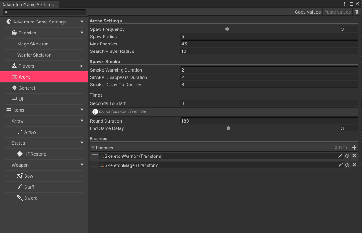This screenshot has width=362, height=233.
Task: Click the search magnifier icon
Action: [x=6, y=12]
